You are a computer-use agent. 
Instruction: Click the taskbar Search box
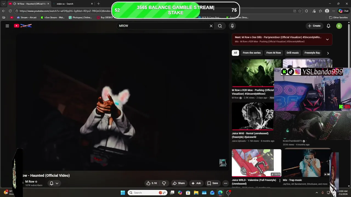(148, 193)
